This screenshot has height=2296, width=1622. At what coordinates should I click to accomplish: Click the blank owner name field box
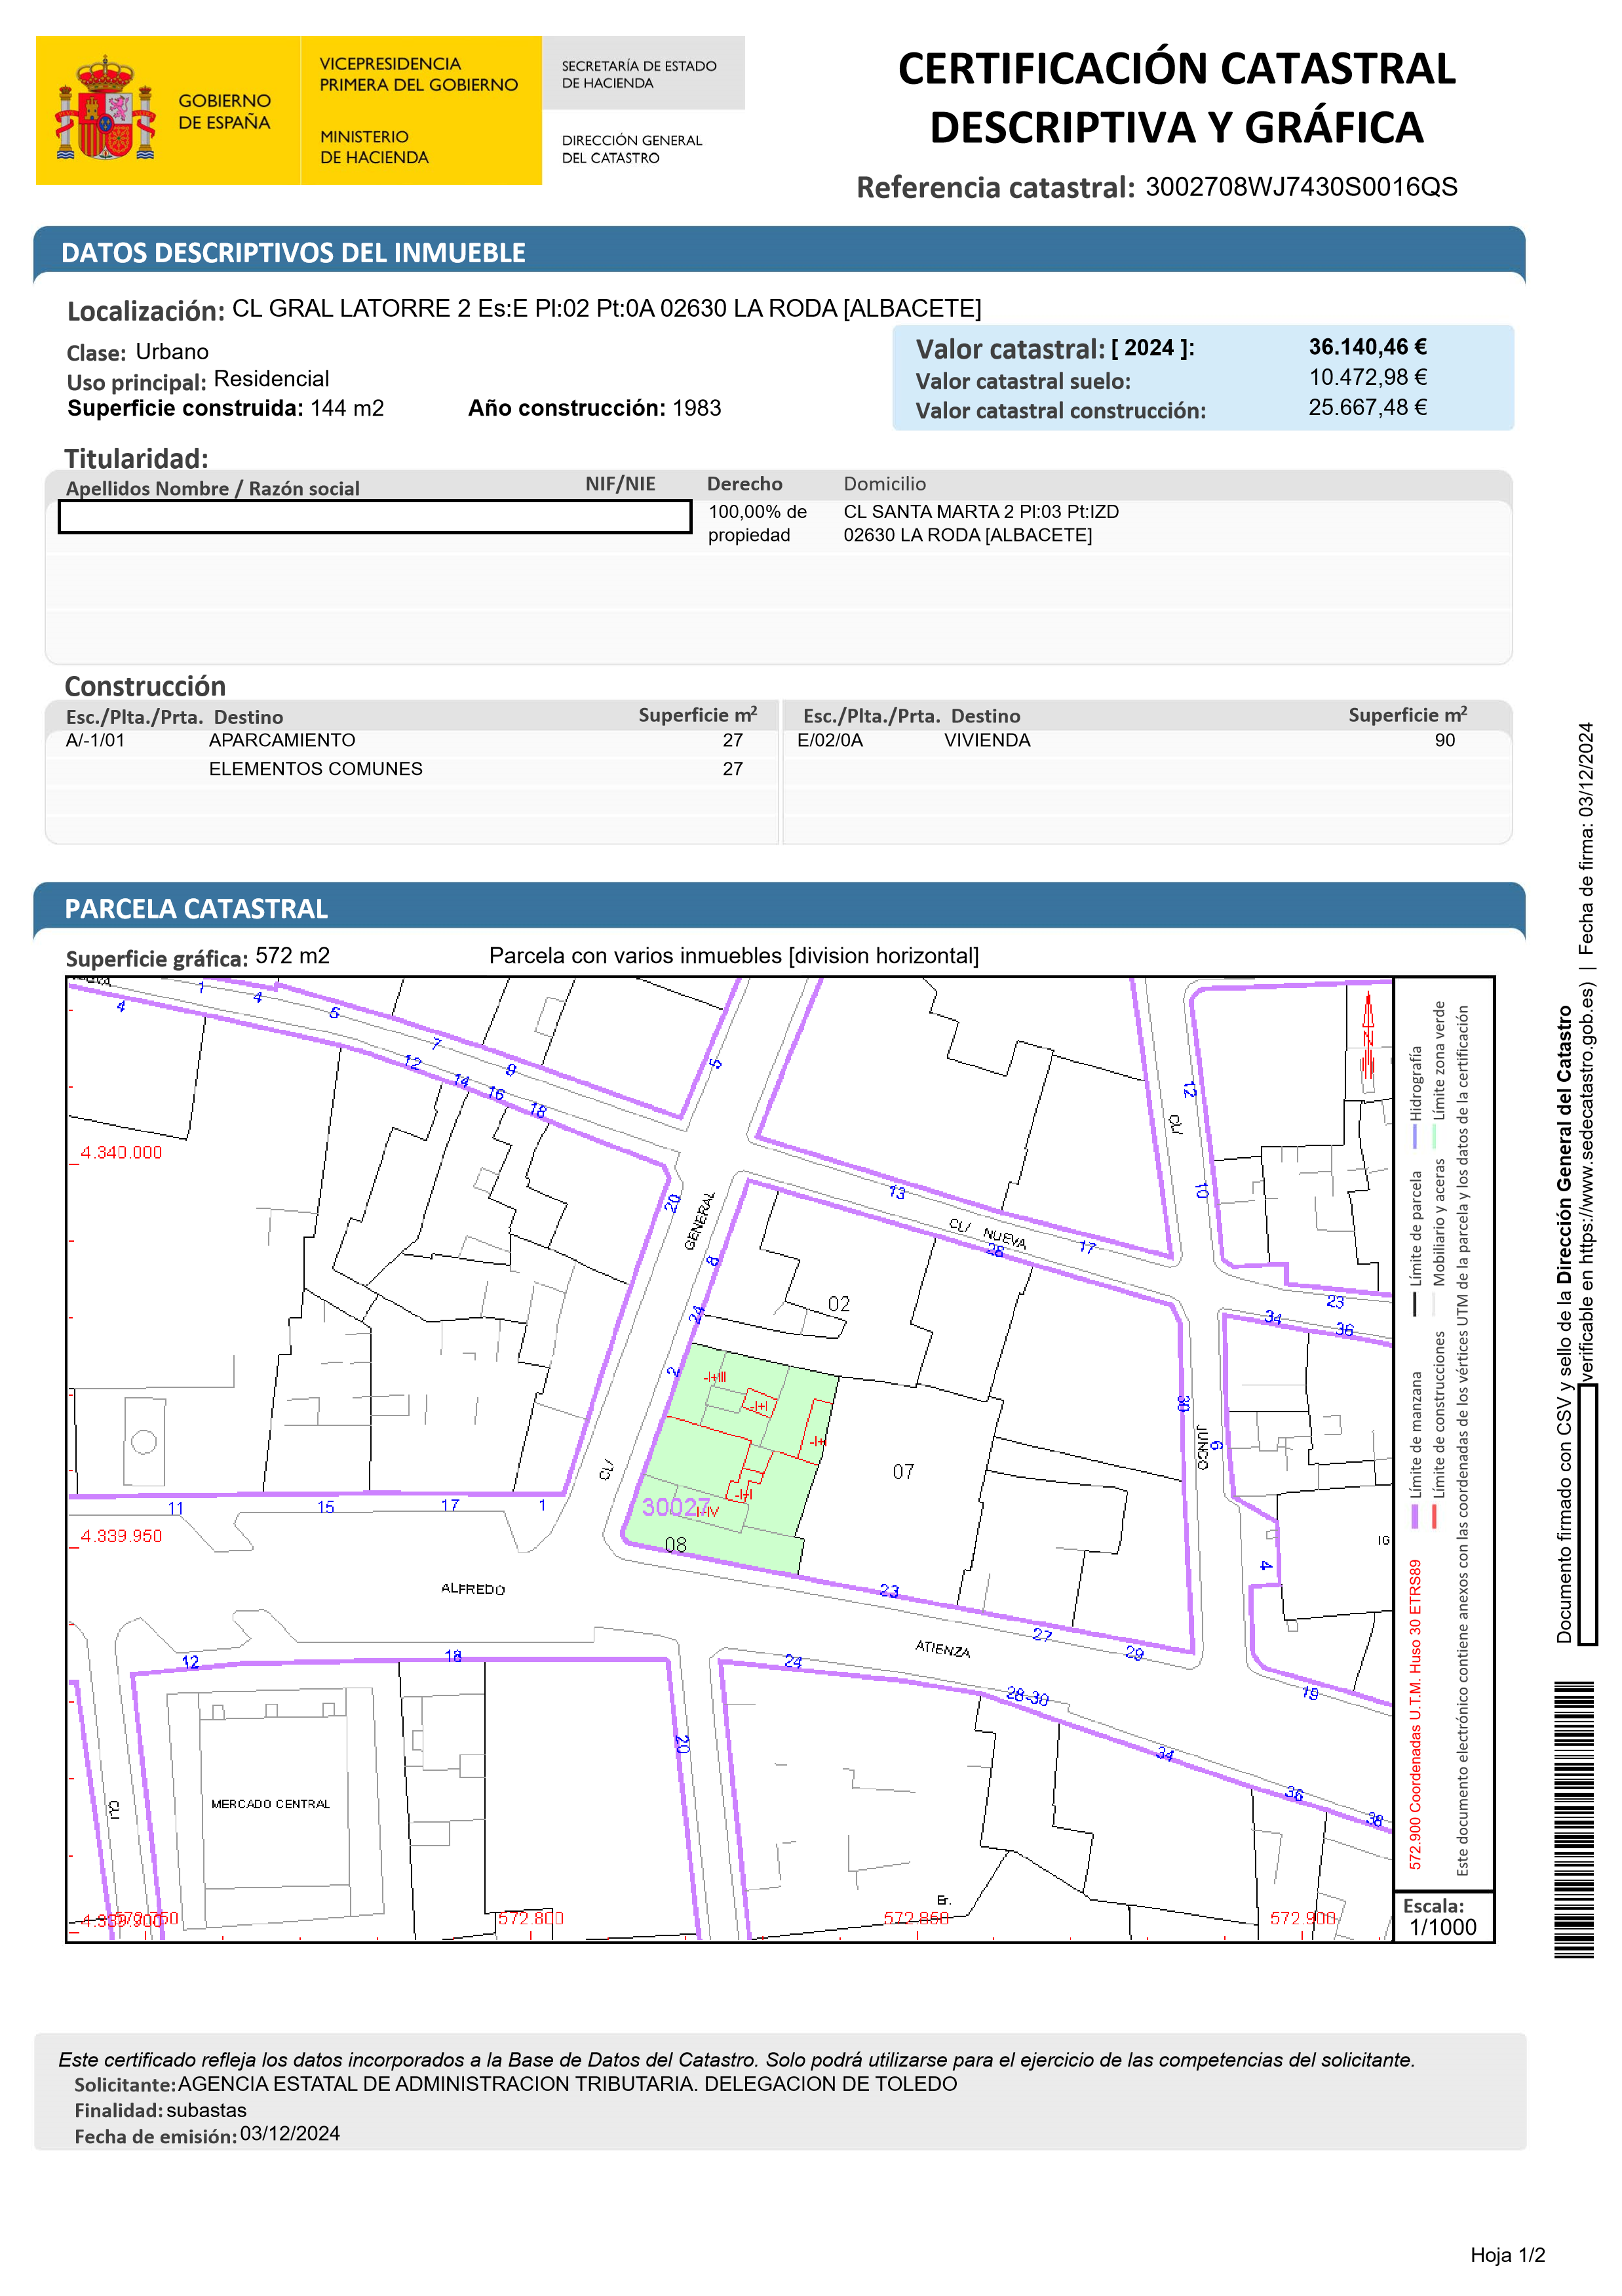(x=375, y=516)
